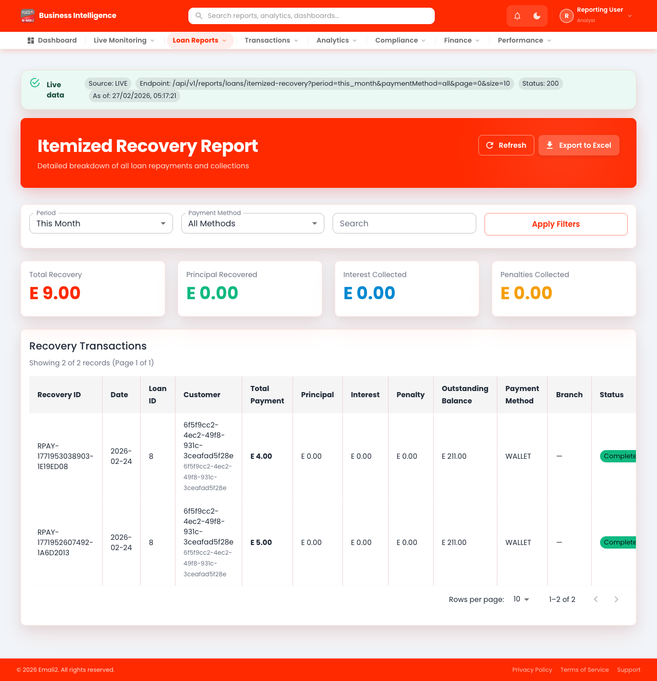657x681 pixels.
Task: Click Completed status of E 5.00 row
Action: (618, 542)
